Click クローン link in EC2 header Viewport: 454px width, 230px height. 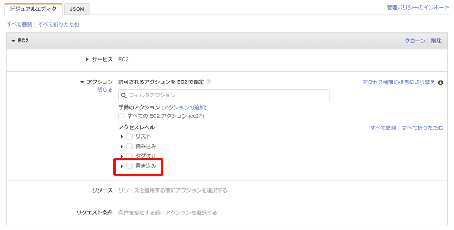(x=415, y=41)
